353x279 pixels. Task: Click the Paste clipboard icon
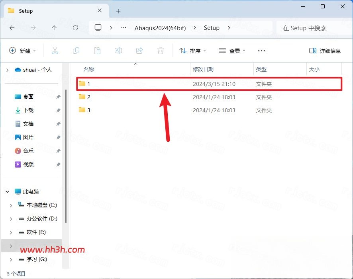click(97, 51)
